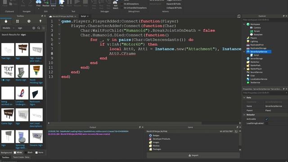Select the 'Stone sign' model thumbnail
The height and width of the screenshot is (162, 288).
pos(22,71)
